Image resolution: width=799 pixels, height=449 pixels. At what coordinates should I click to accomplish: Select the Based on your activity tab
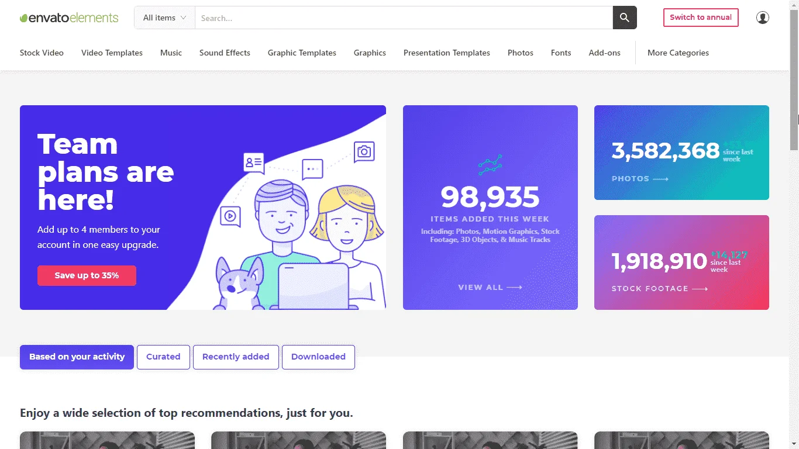tap(77, 357)
